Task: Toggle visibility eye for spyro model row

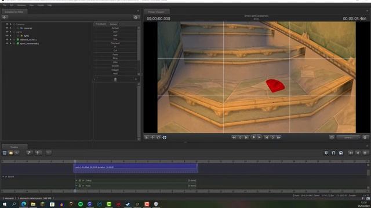Action: (x=7, y=43)
